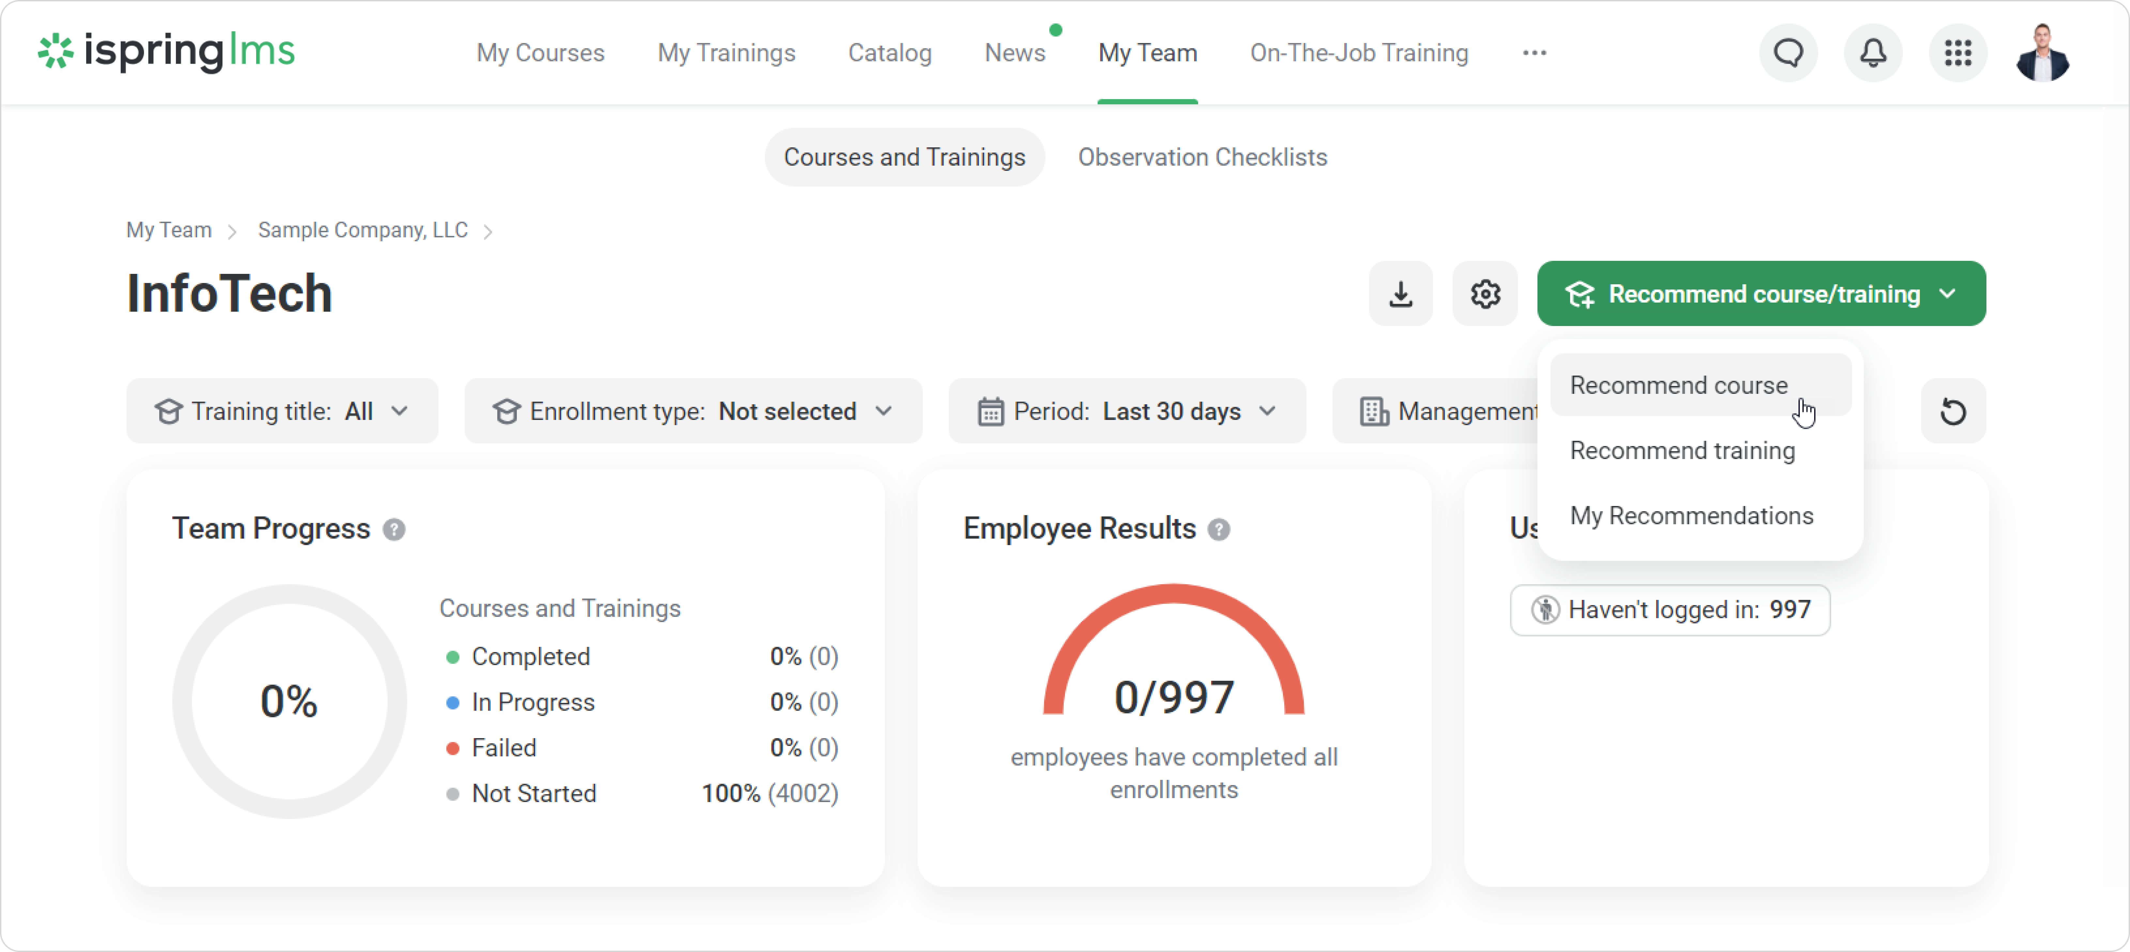Expand the Period Last 30 days dropdown

click(1127, 411)
